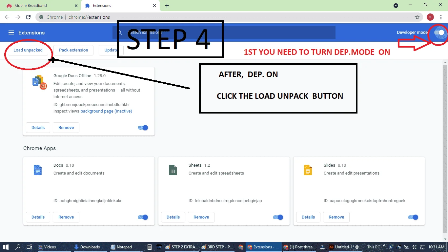Click the blue Docs app icon
The width and height of the screenshot is (448, 252).
pyautogui.click(x=38, y=170)
